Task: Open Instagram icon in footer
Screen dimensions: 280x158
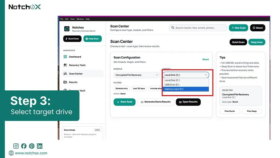Action: point(16,146)
